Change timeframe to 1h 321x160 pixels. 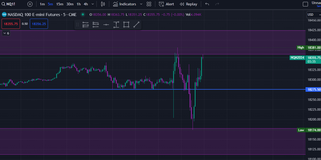[x=79, y=4]
